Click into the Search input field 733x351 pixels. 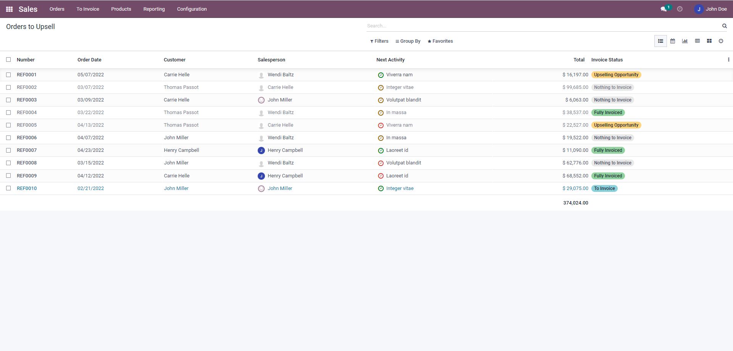coord(542,26)
